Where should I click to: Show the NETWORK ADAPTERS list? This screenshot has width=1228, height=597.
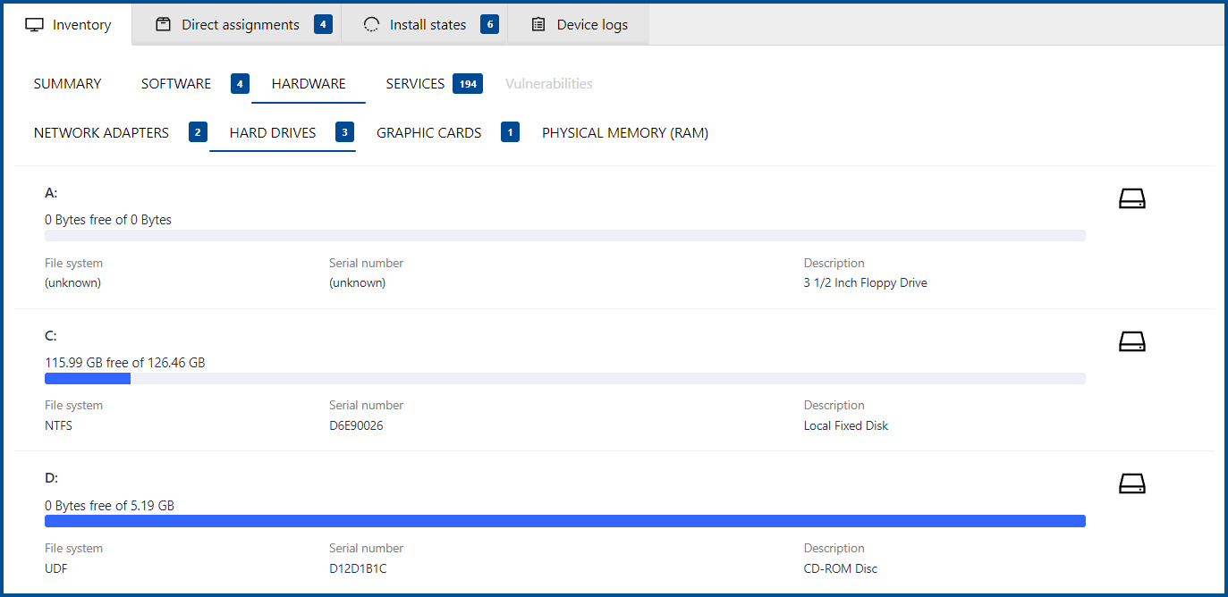[x=101, y=133]
